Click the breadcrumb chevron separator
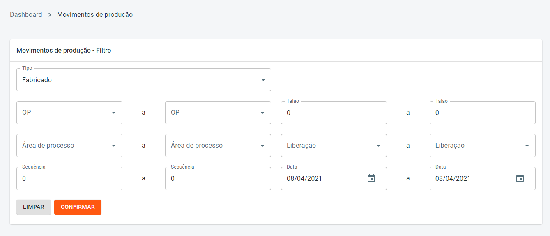 tap(50, 15)
